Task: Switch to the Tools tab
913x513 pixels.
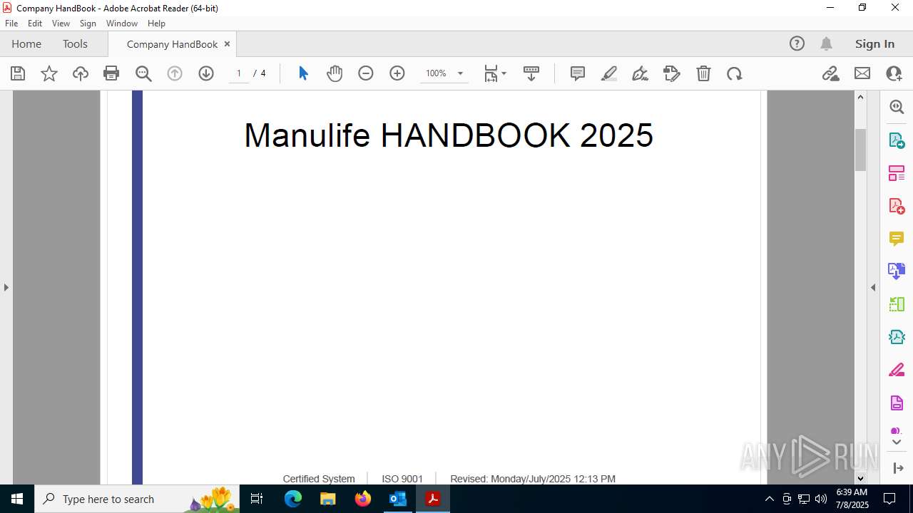Action: (75, 43)
